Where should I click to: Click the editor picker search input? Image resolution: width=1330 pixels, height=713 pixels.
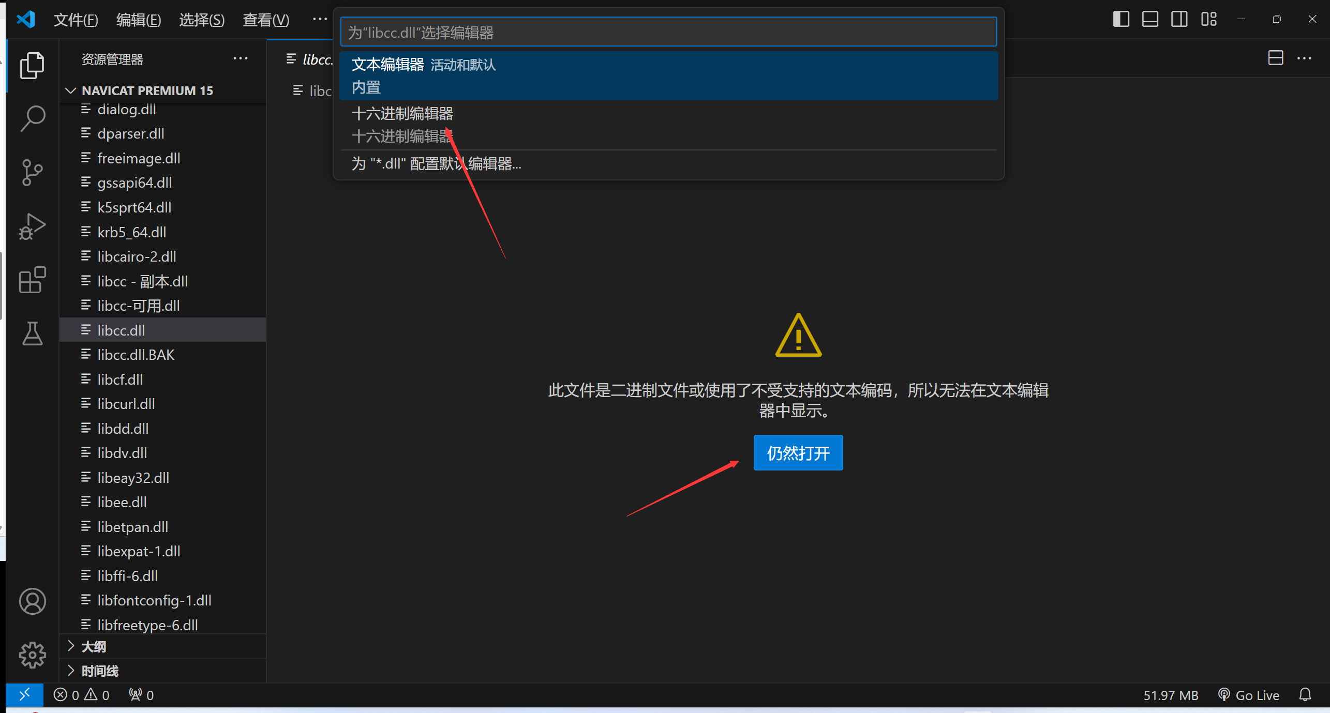(668, 32)
